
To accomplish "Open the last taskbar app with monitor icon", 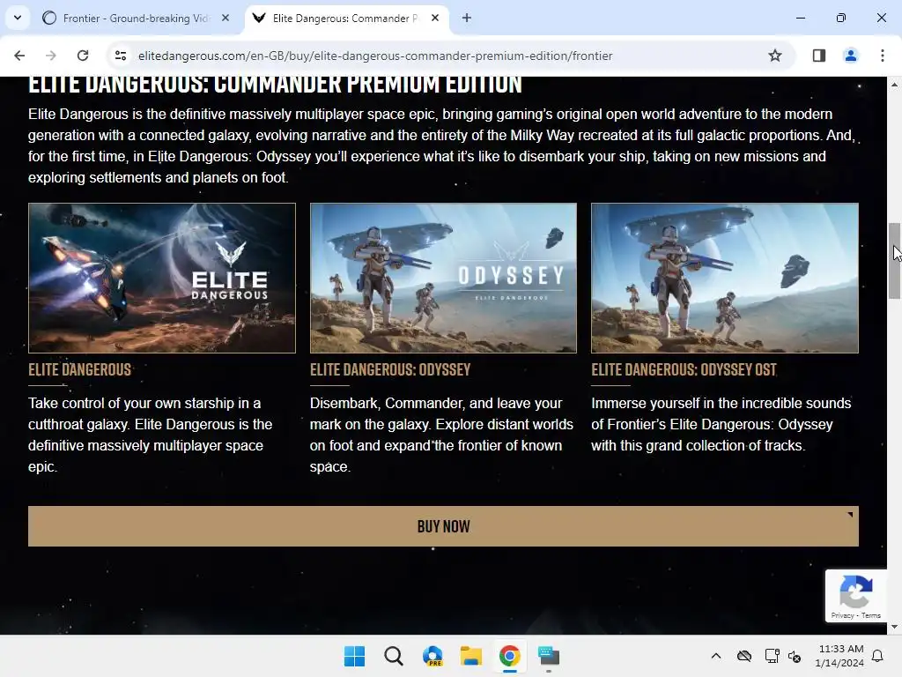I will click(549, 656).
